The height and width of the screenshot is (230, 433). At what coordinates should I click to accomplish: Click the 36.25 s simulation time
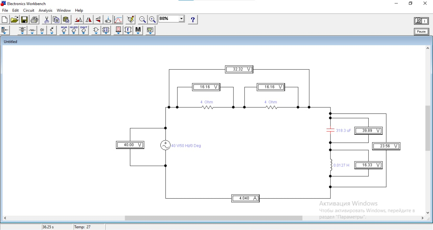tap(48, 227)
